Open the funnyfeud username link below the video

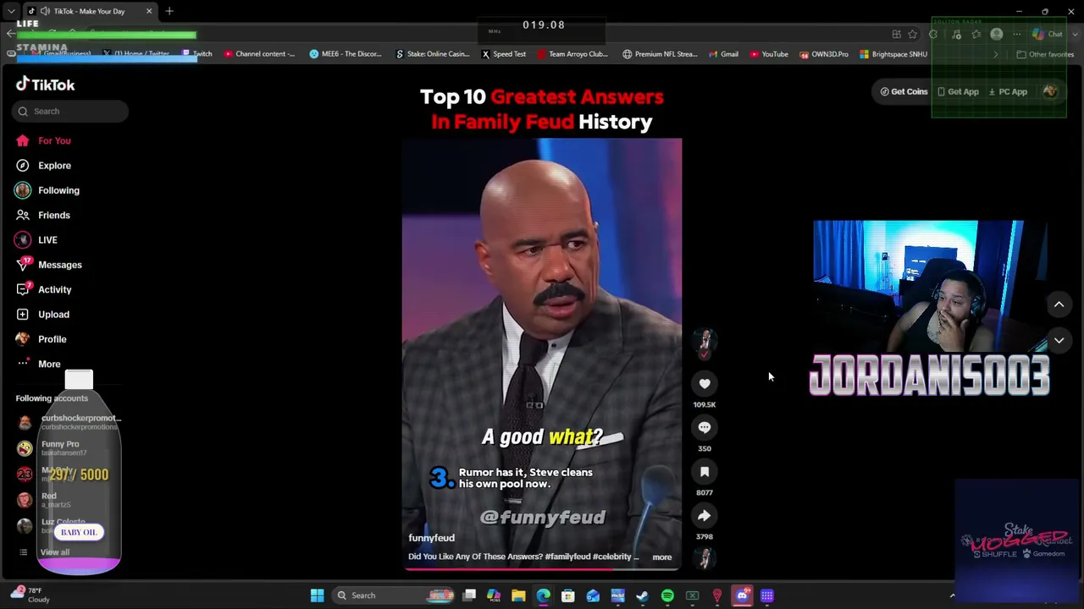pyautogui.click(x=432, y=538)
